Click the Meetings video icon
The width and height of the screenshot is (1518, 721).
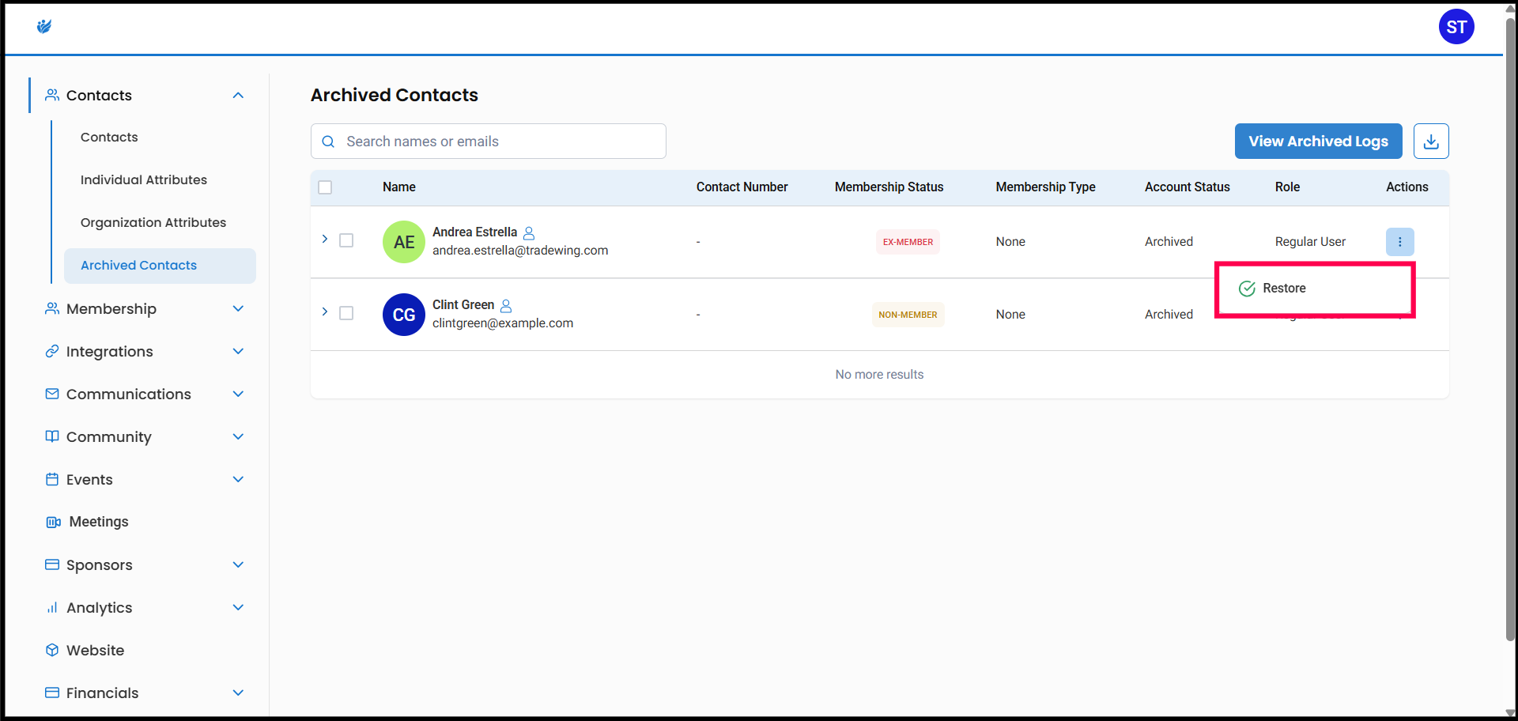[54, 522]
